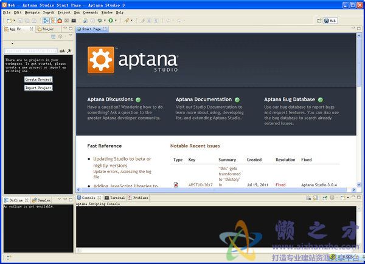Click the APSTUD-3017 issue key
This screenshot has height=264, width=365.
(200, 185)
